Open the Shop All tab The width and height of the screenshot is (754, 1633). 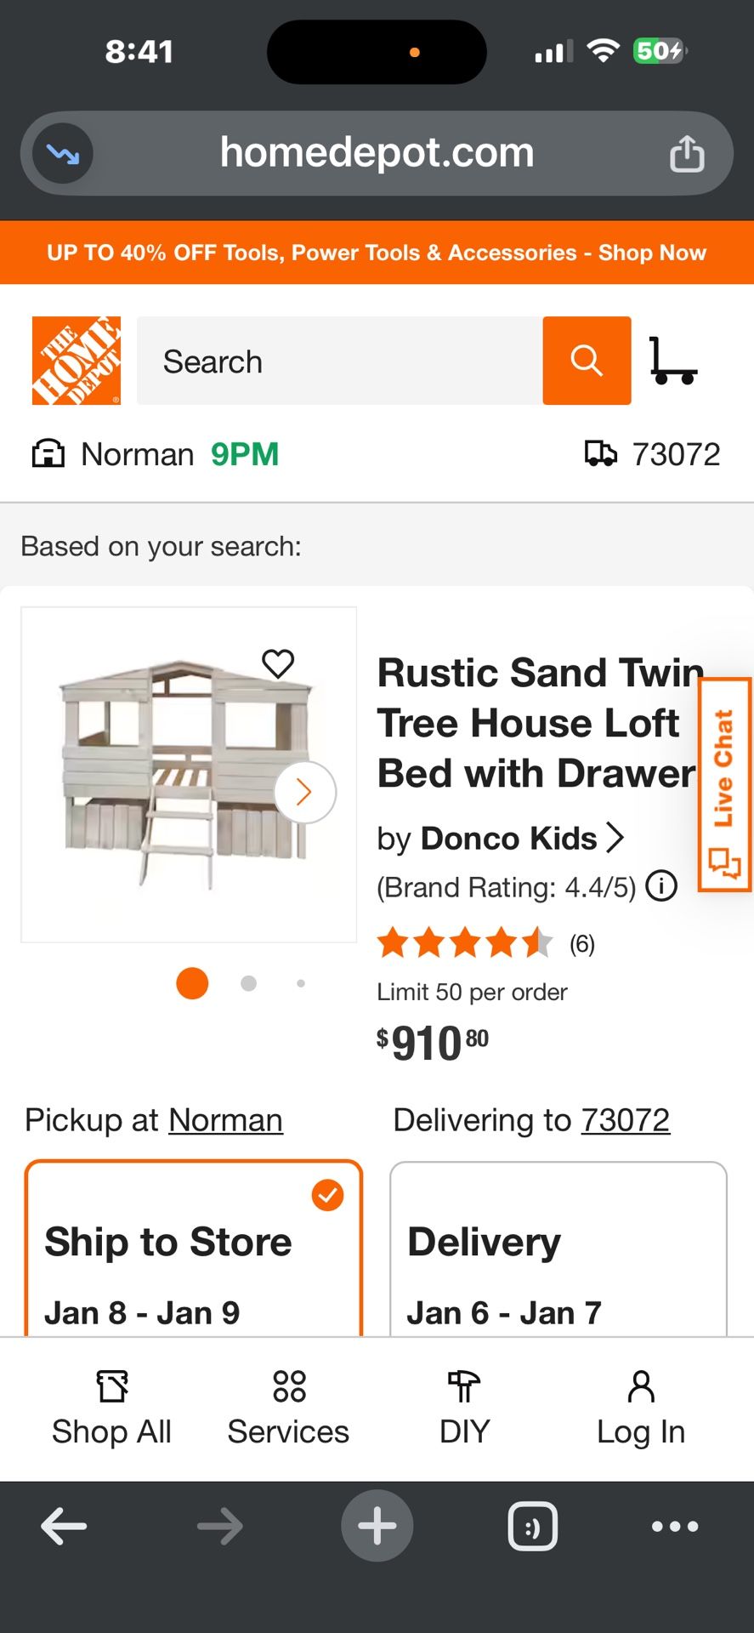pyautogui.click(x=111, y=1408)
